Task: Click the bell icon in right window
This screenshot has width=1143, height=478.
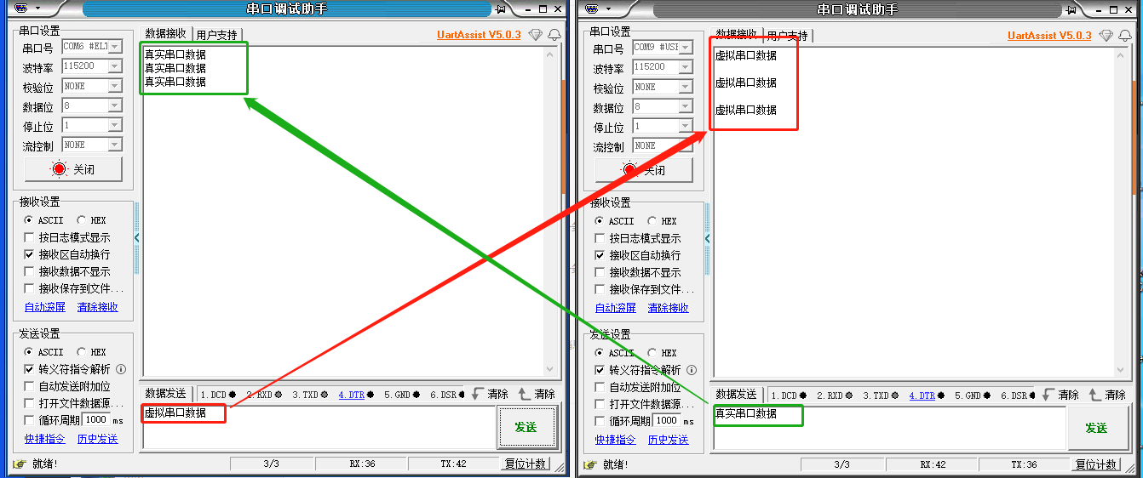Action: pos(1125,36)
